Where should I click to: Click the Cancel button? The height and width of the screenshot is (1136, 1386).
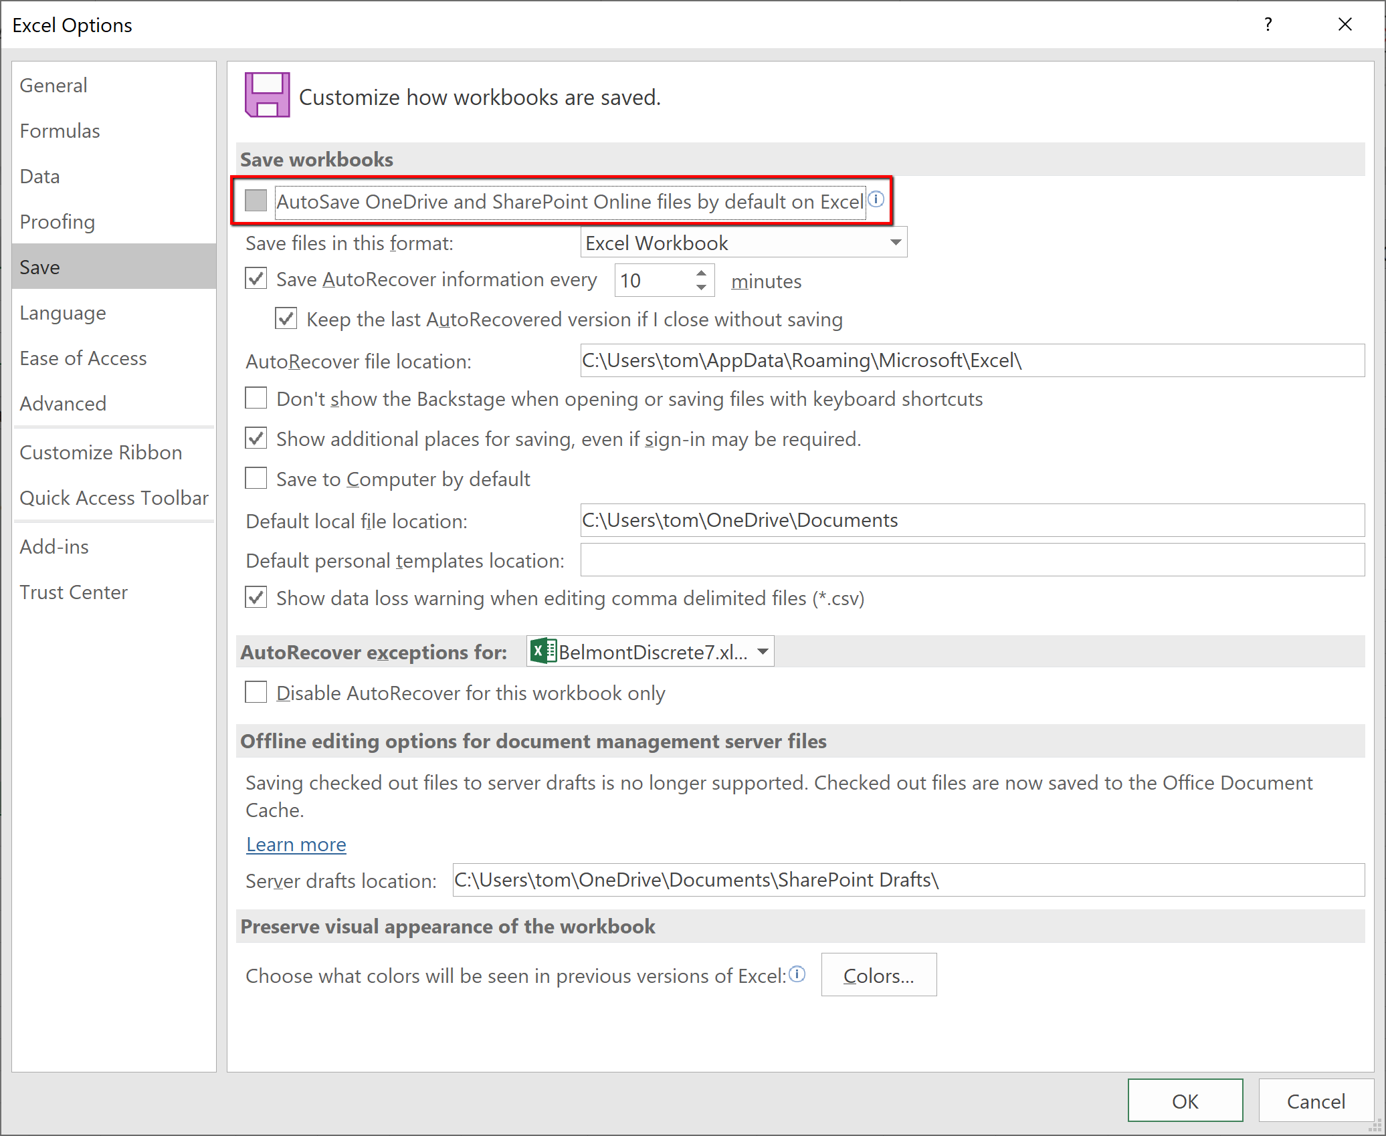click(x=1316, y=1101)
